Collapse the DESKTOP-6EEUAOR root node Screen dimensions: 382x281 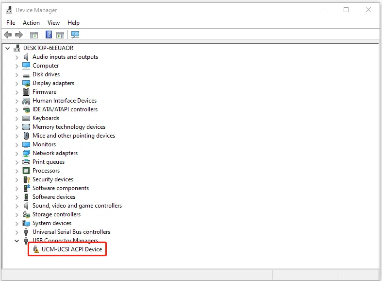click(8, 48)
